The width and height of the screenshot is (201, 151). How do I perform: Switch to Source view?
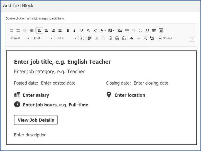(165, 38)
